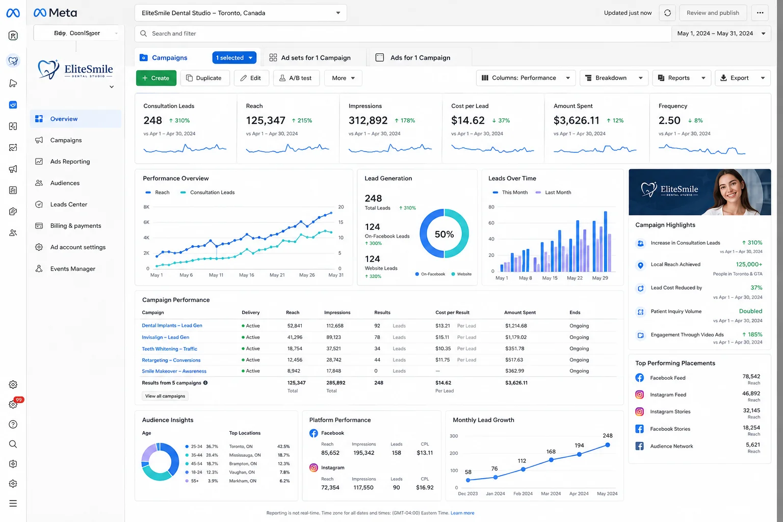Click the info icon next to Results from 5 campaigns

pos(205,383)
